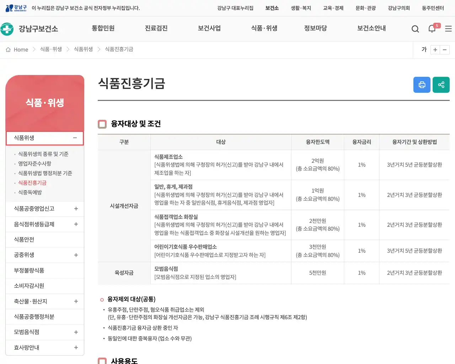455x364 pixels.
Task: Click 식품진흥기금 in the breadcrumb trail
Action: coord(119,49)
